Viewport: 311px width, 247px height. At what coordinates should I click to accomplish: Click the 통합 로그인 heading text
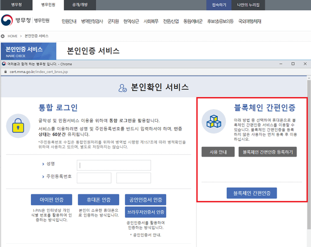tap(58, 107)
